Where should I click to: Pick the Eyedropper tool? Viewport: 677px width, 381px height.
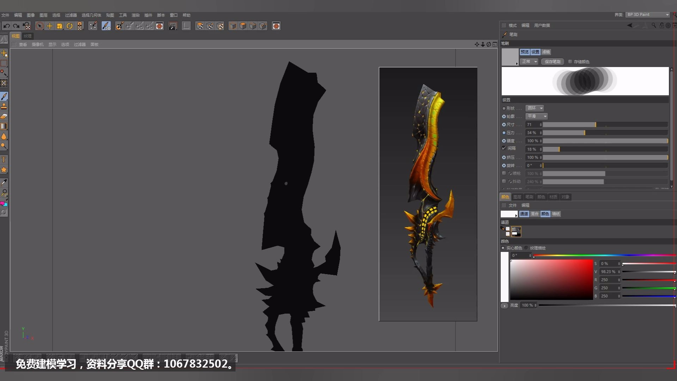click(4, 182)
